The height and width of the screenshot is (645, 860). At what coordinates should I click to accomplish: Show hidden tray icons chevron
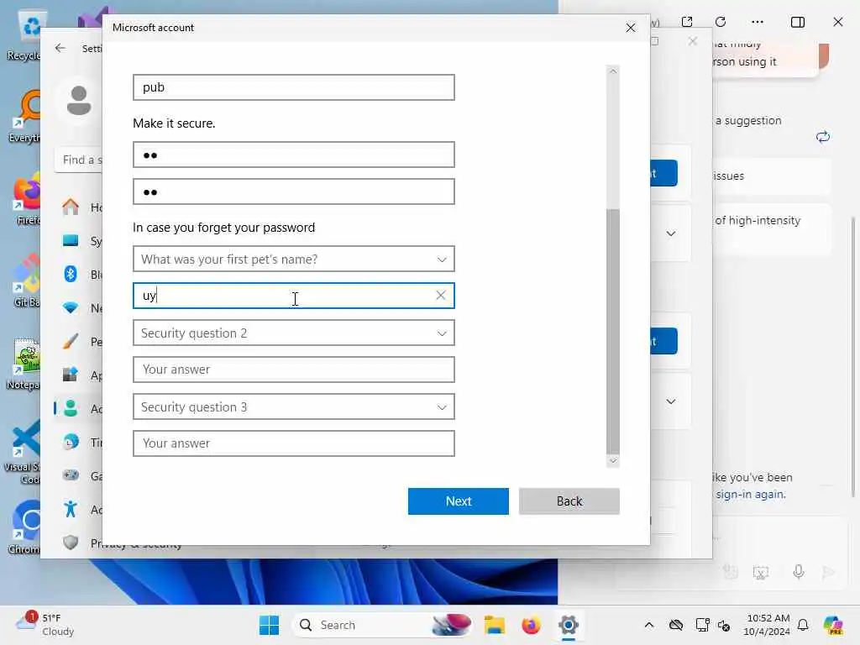pos(649,625)
